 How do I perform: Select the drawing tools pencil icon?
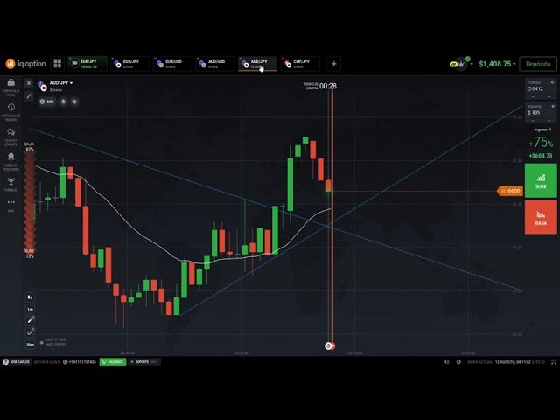coord(30,321)
